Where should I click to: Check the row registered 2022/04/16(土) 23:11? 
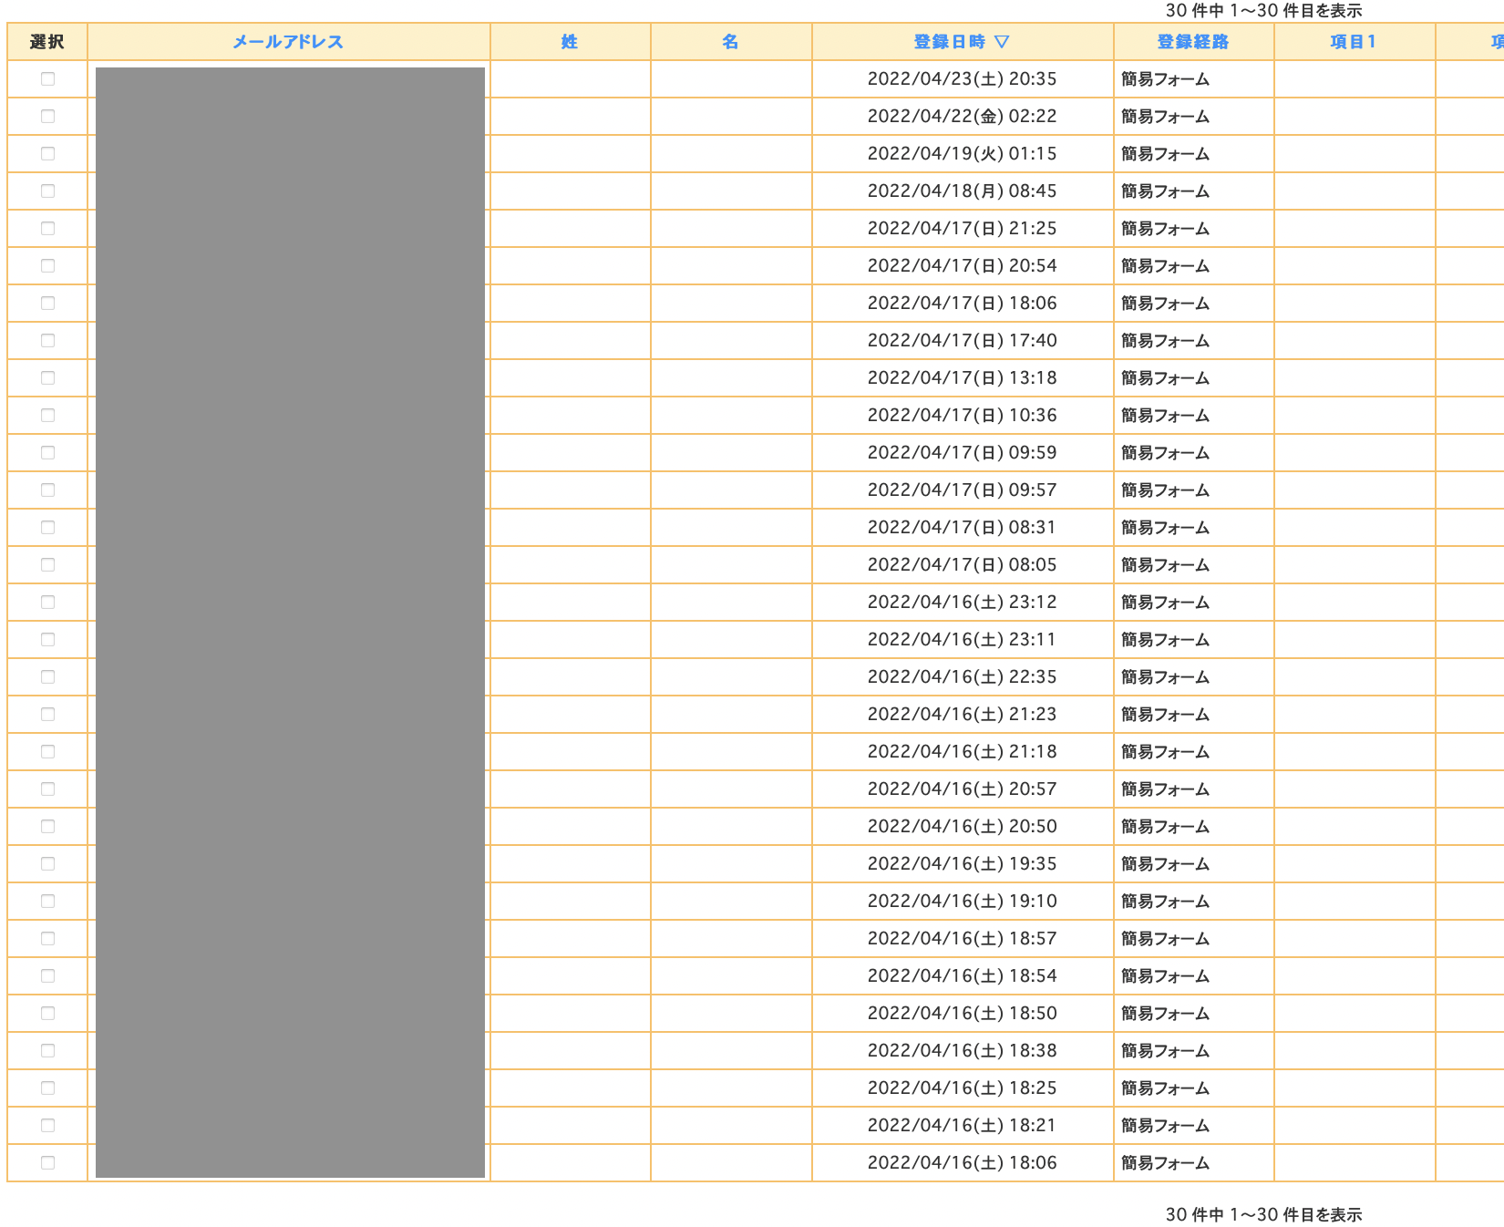(48, 640)
